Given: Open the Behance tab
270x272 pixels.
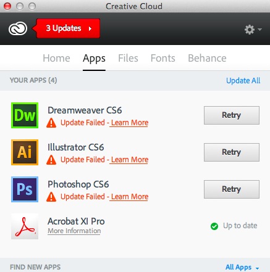Looking at the screenshot, I should point(207,58).
